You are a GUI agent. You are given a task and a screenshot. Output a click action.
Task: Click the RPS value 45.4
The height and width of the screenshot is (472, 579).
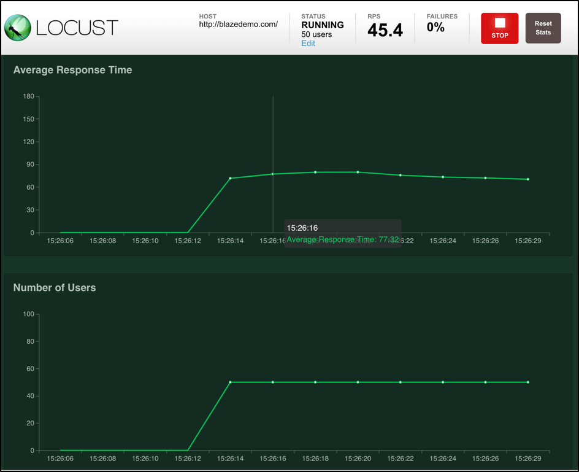pos(385,30)
